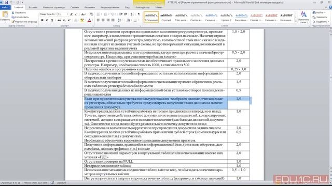Toggle superscript formatting
This screenshot has height=186, width=332.
[x=69, y=20]
